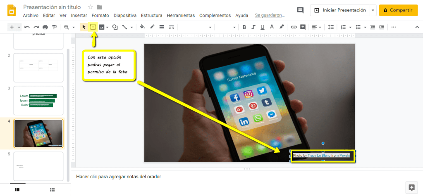The image size is (423, 196).
Task: Select the shape tool
Action: click(115, 27)
